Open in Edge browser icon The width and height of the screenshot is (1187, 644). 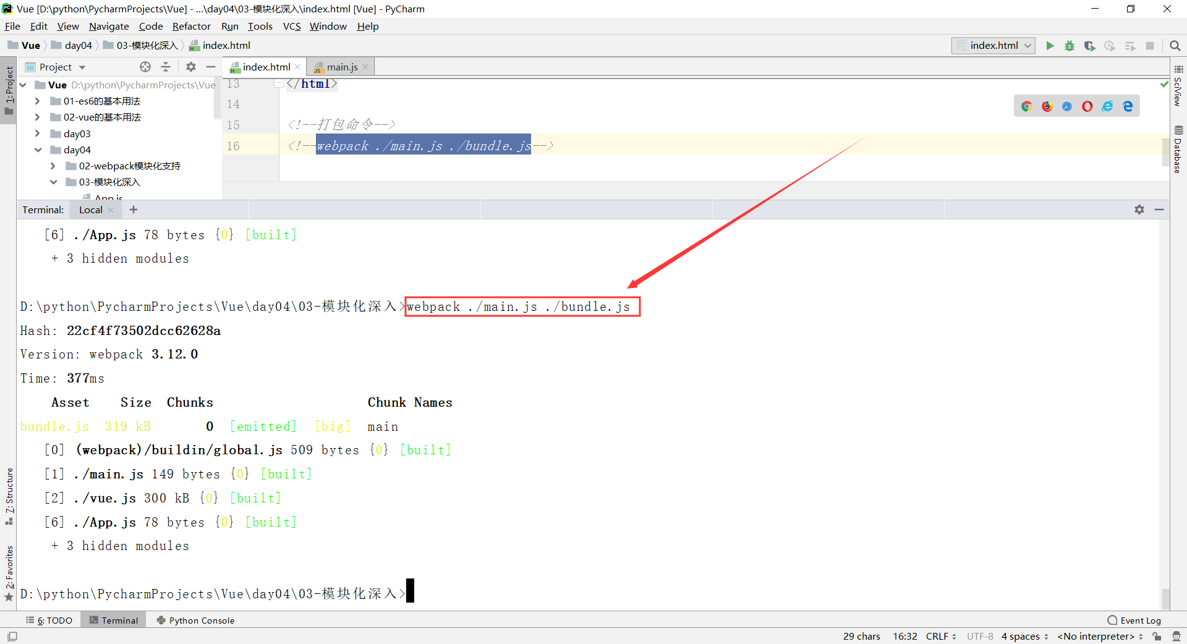tap(1128, 106)
